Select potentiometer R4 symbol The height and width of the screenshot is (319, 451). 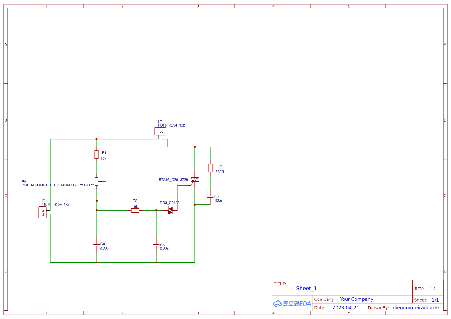click(96, 181)
